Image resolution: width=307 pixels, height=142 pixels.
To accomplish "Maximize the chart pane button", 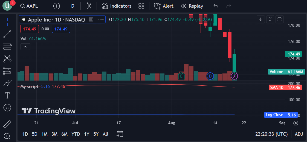I will point(280,19).
